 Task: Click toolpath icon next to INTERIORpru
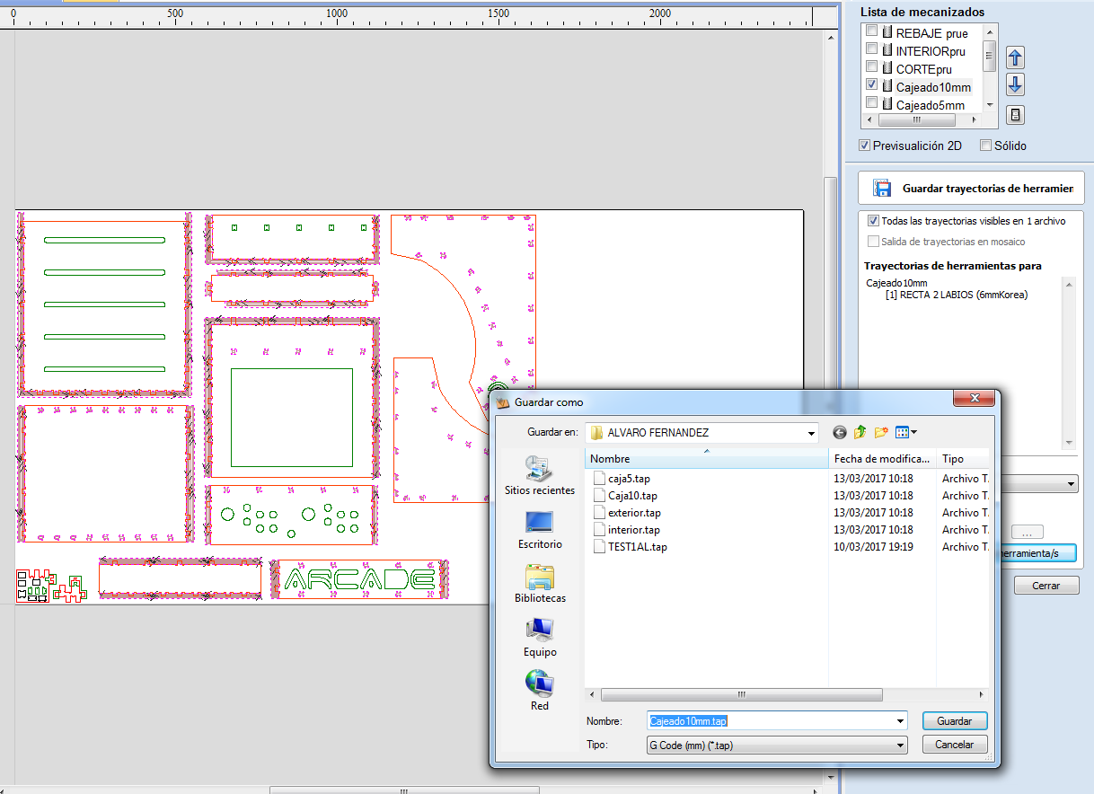coord(887,50)
